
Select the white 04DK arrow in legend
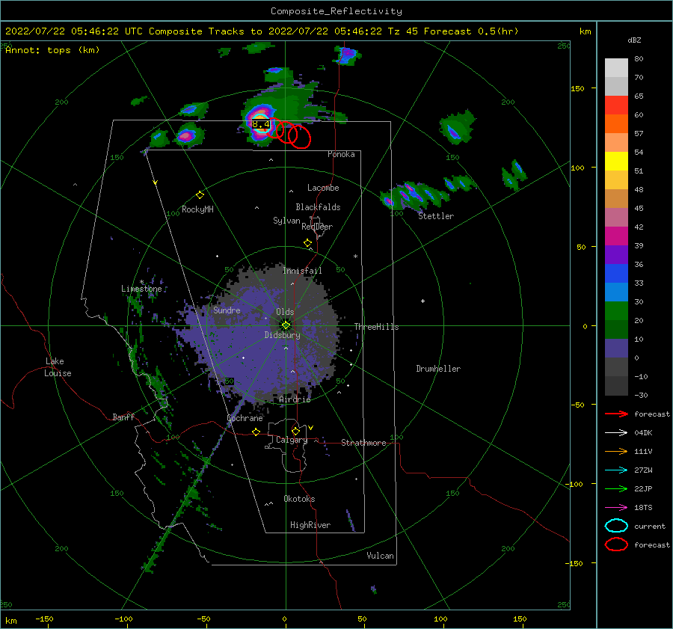tap(616, 432)
